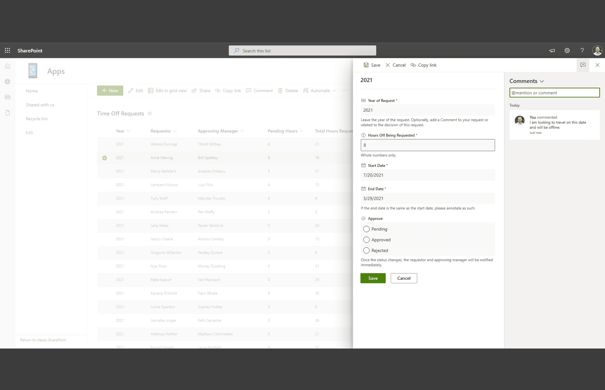
Task: Open the more options ellipsis in toolbar
Action: (345, 90)
